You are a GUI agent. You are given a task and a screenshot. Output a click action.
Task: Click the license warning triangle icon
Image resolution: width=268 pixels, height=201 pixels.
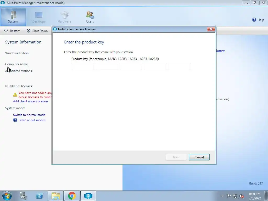click(x=15, y=94)
